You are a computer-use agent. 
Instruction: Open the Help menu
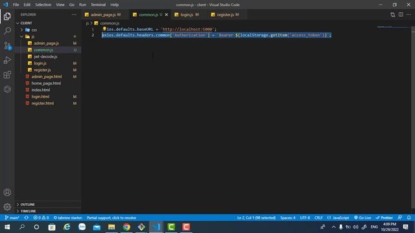pyautogui.click(x=114, y=5)
